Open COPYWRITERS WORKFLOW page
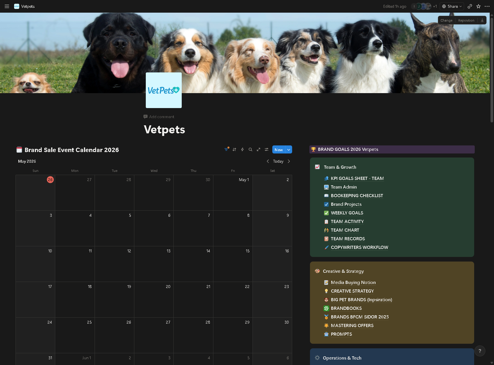Screen dimensions: 494x365 point(359,247)
